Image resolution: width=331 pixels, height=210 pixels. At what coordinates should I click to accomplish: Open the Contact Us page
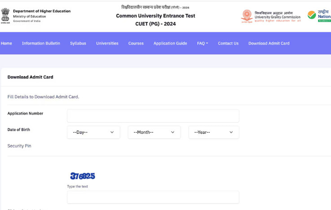coord(228,44)
